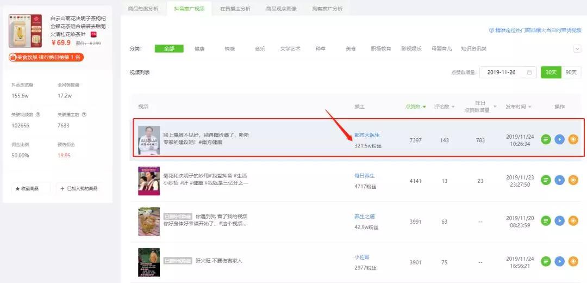
Task: Open the calendar icon in the date field
Action: (529, 72)
